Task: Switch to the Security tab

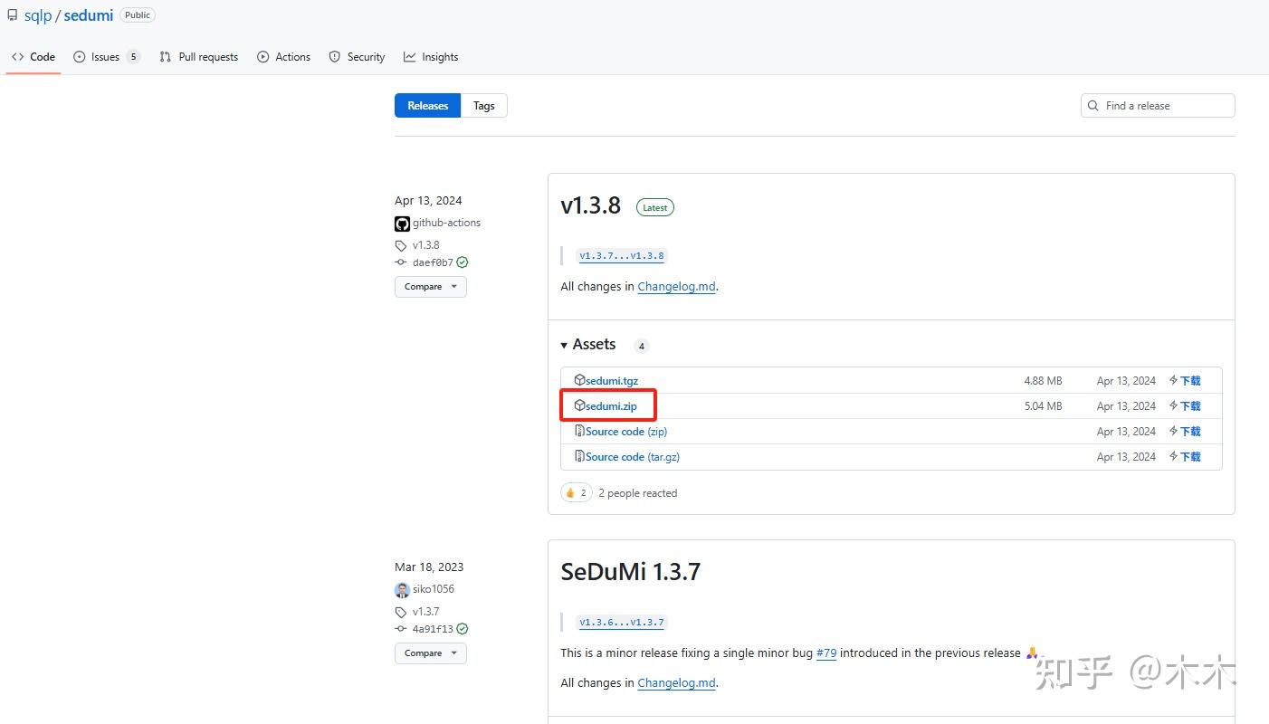Action: click(x=357, y=57)
